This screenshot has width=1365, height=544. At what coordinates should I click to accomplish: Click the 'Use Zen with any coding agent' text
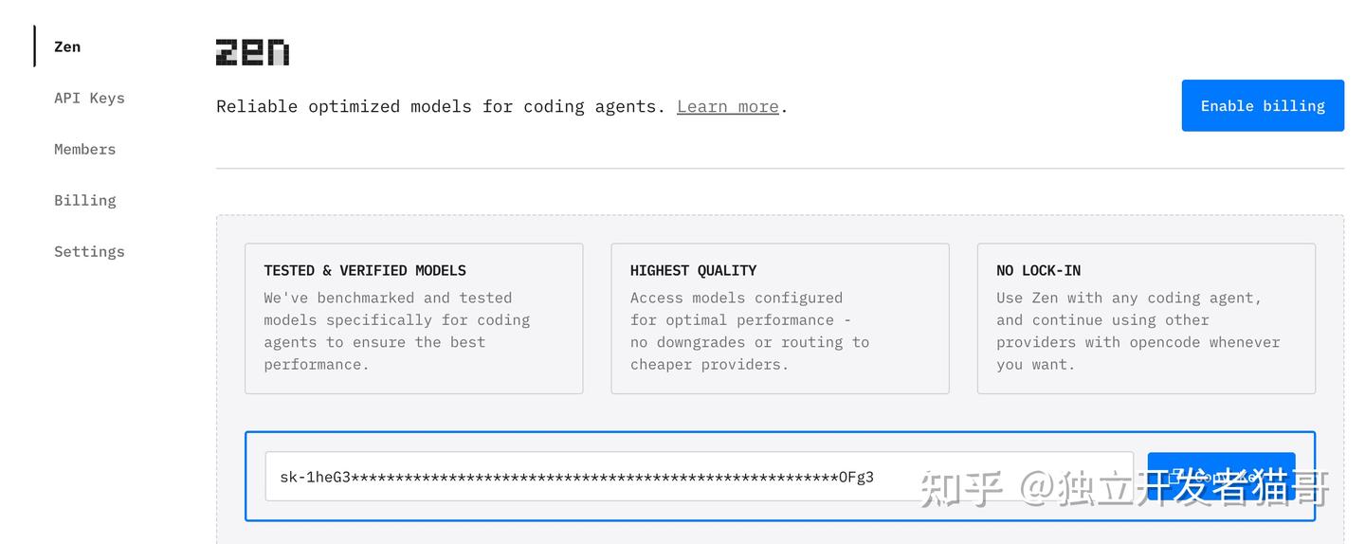coord(1128,298)
